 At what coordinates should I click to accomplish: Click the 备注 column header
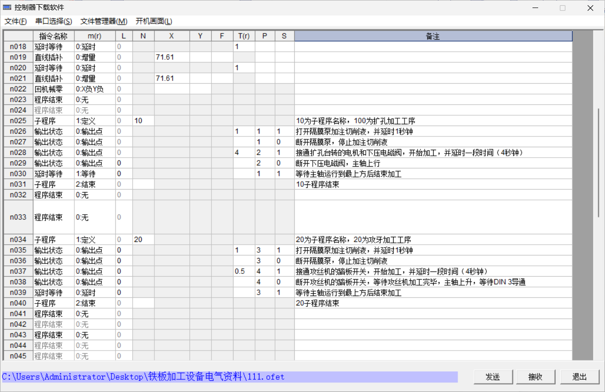(x=433, y=36)
